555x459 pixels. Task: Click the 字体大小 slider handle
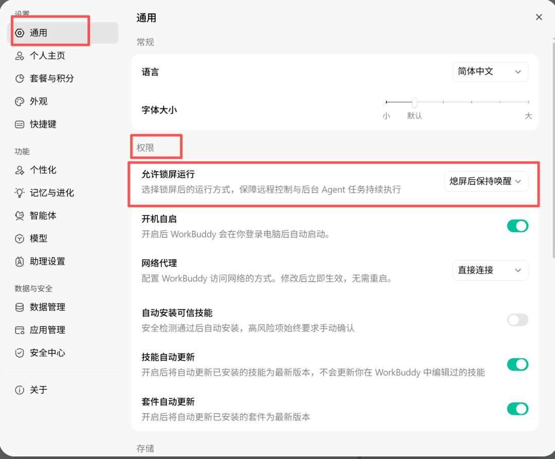[415, 102]
